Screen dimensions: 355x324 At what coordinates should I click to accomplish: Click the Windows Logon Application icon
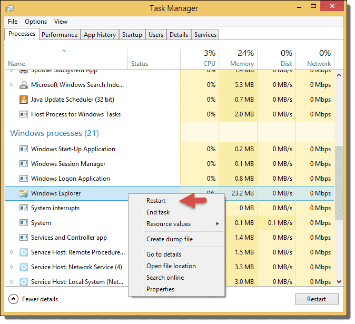coord(24,179)
